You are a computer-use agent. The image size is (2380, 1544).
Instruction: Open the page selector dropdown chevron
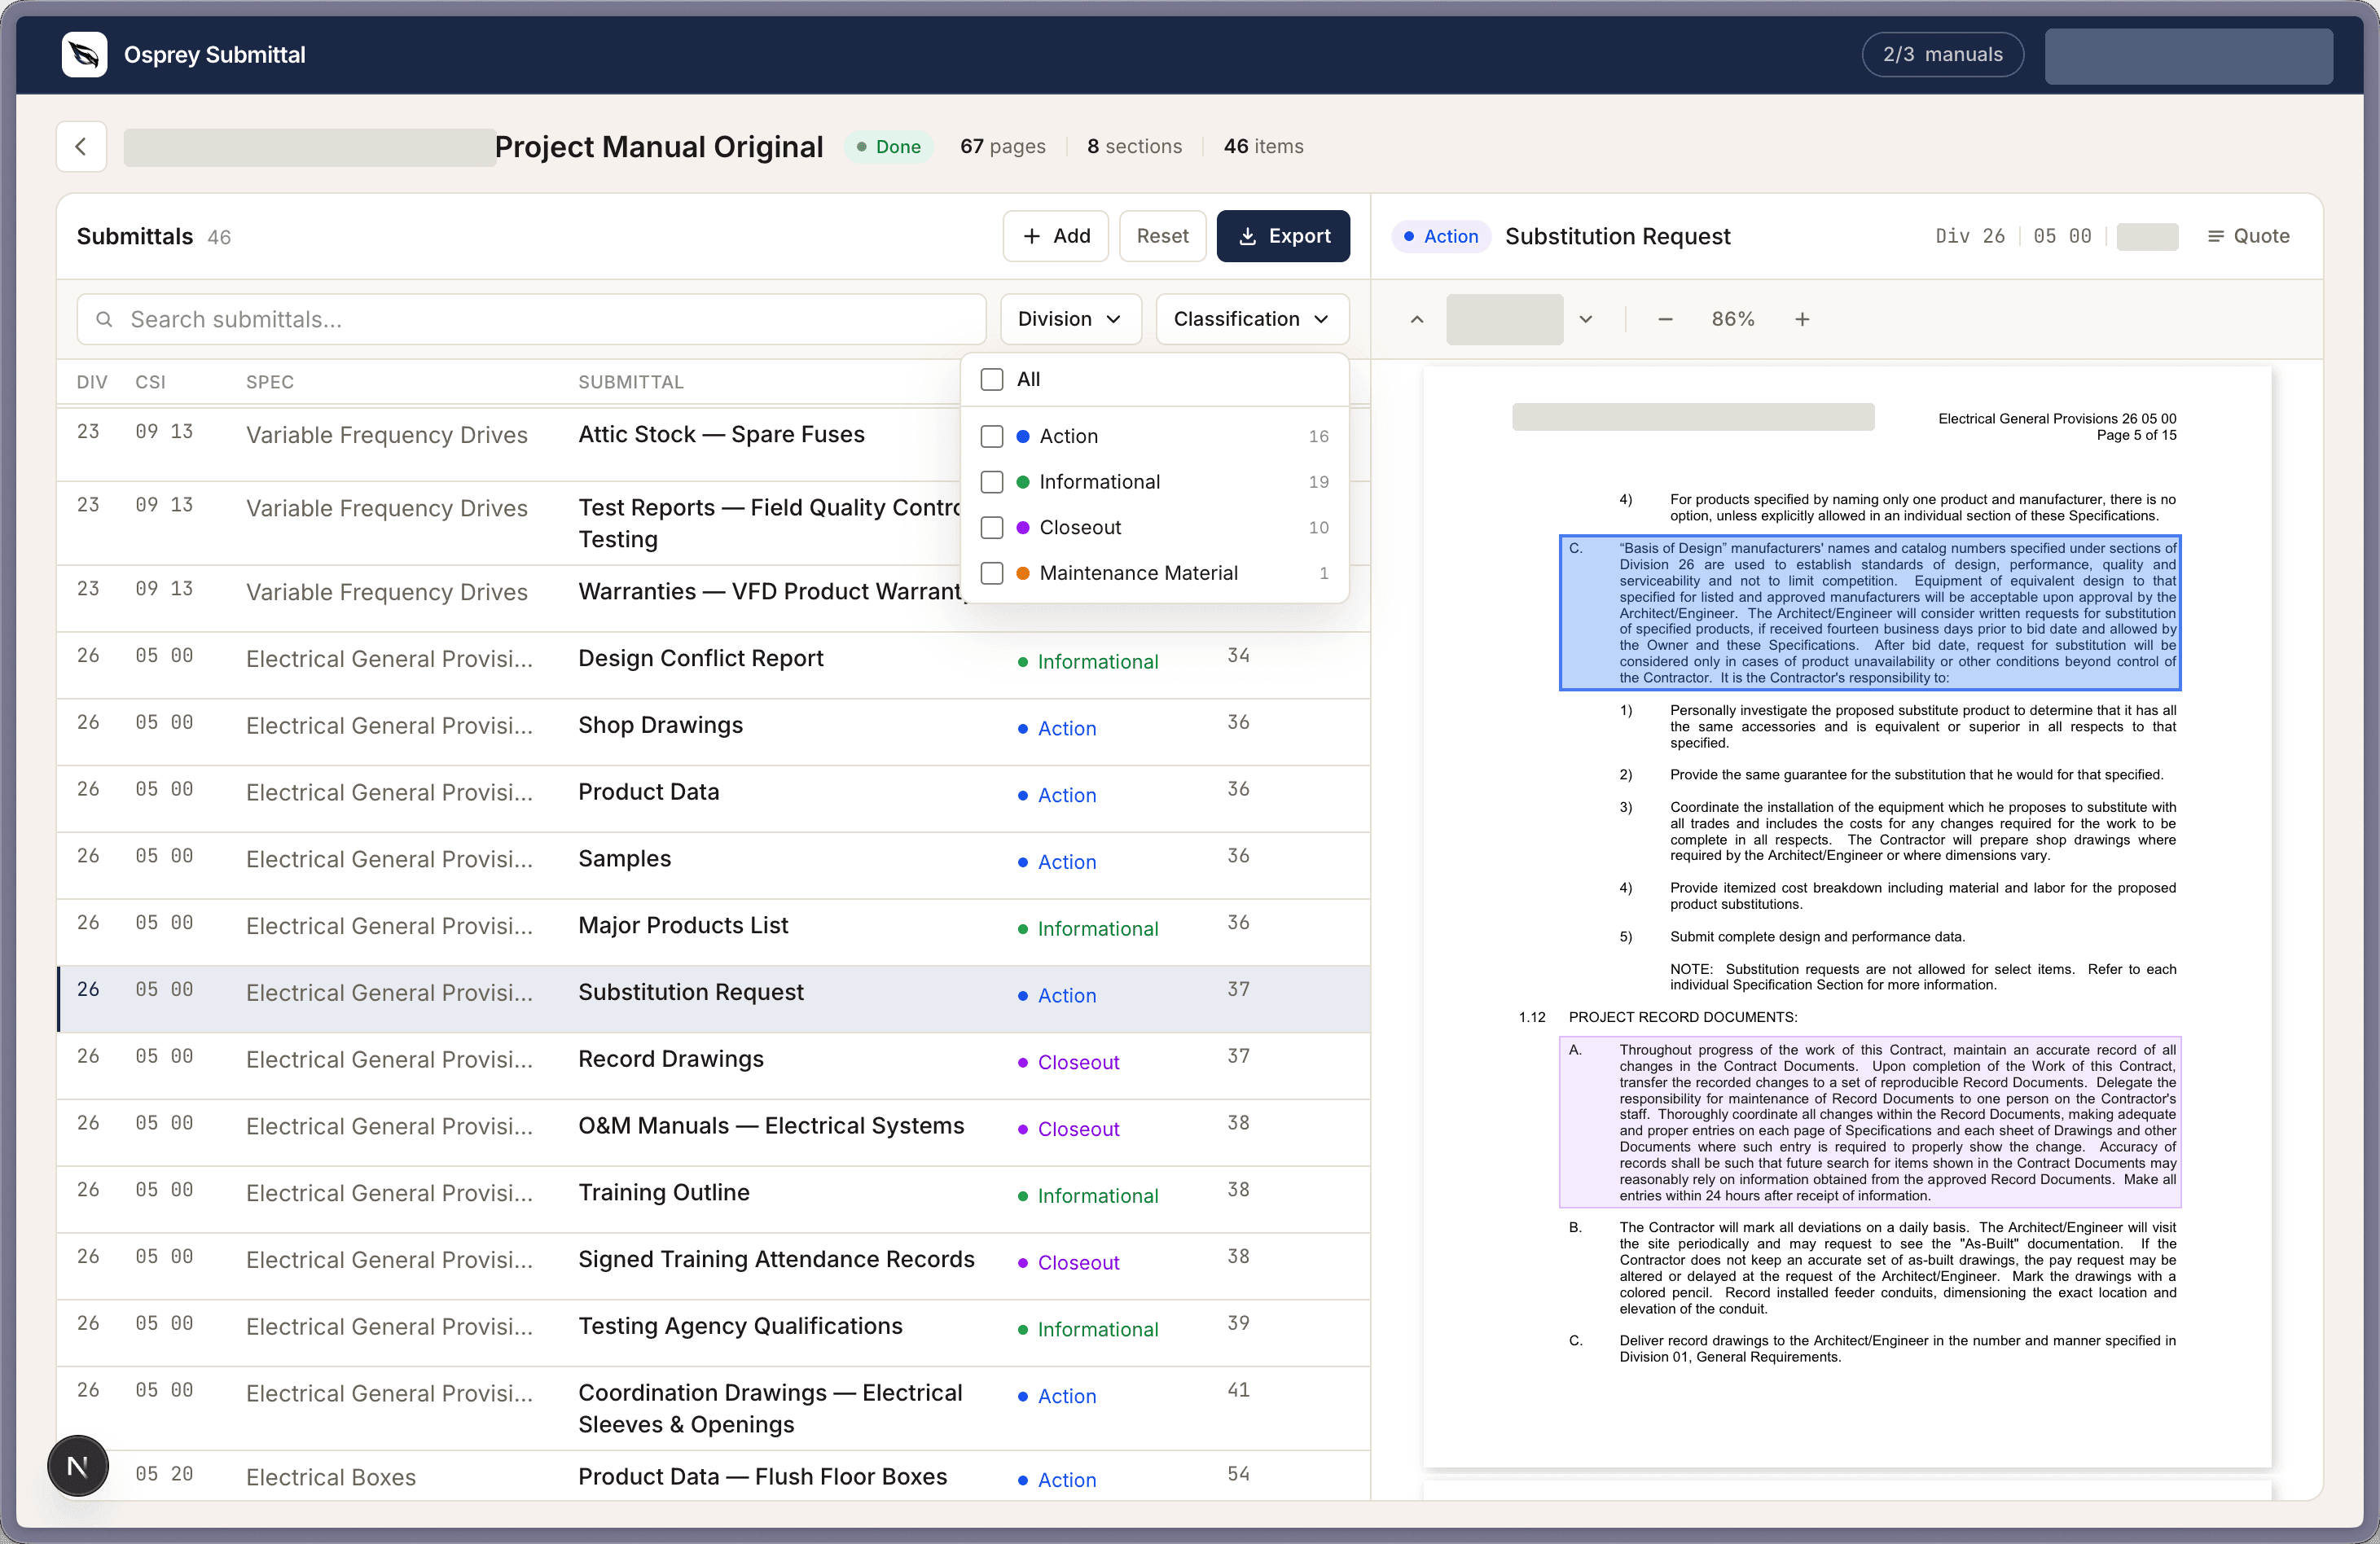tap(1586, 319)
